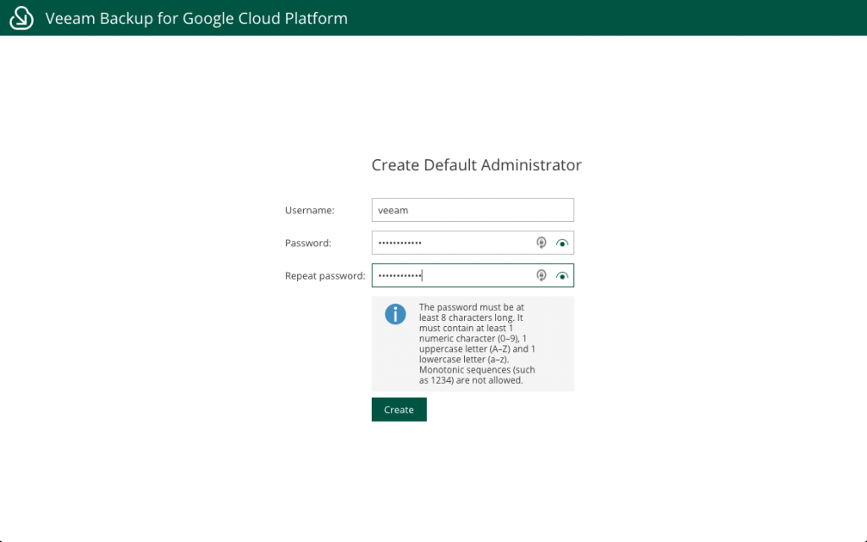867x542 pixels.
Task: Focus the Password input field
Action: (x=472, y=243)
